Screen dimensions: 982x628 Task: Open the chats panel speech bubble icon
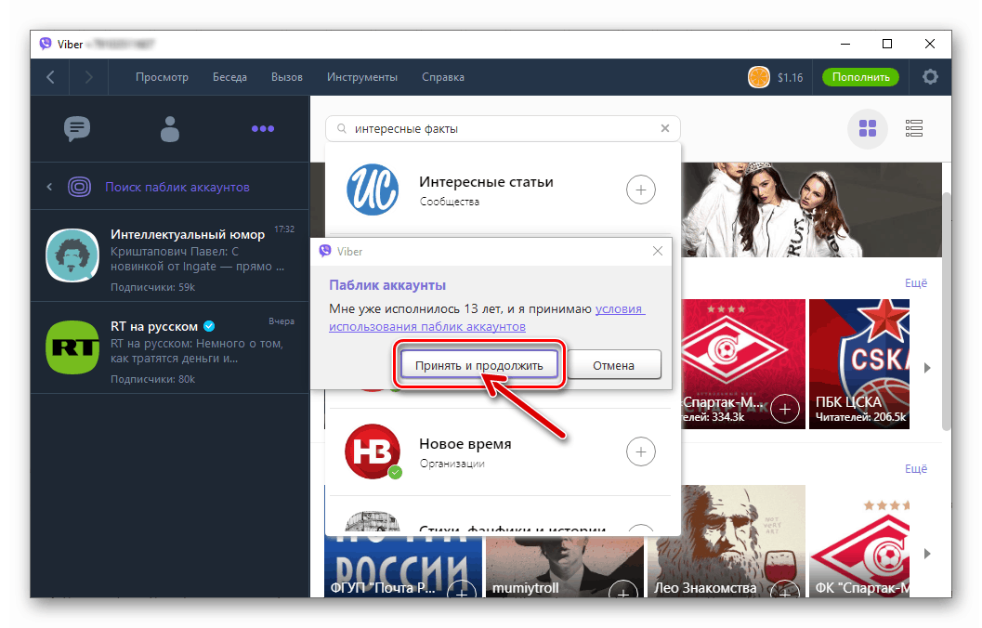click(77, 129)
